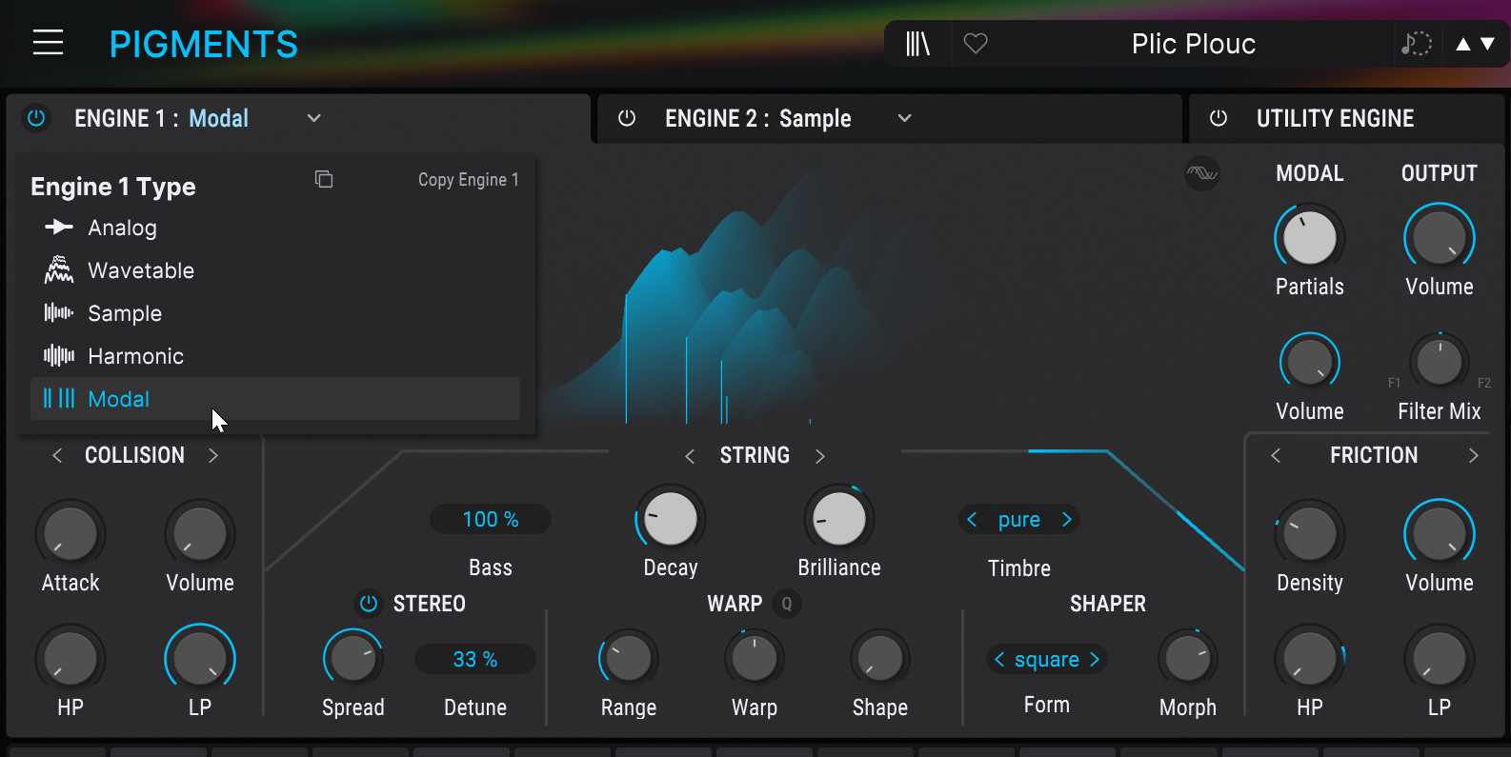Screen dimensions: 1511x757
Task: Click the Wavetable engine icon
Action: (59, 269)
